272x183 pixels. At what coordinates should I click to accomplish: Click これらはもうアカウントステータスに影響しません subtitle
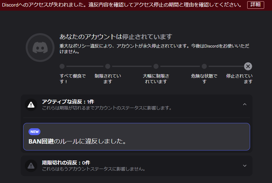coord(94,169)
